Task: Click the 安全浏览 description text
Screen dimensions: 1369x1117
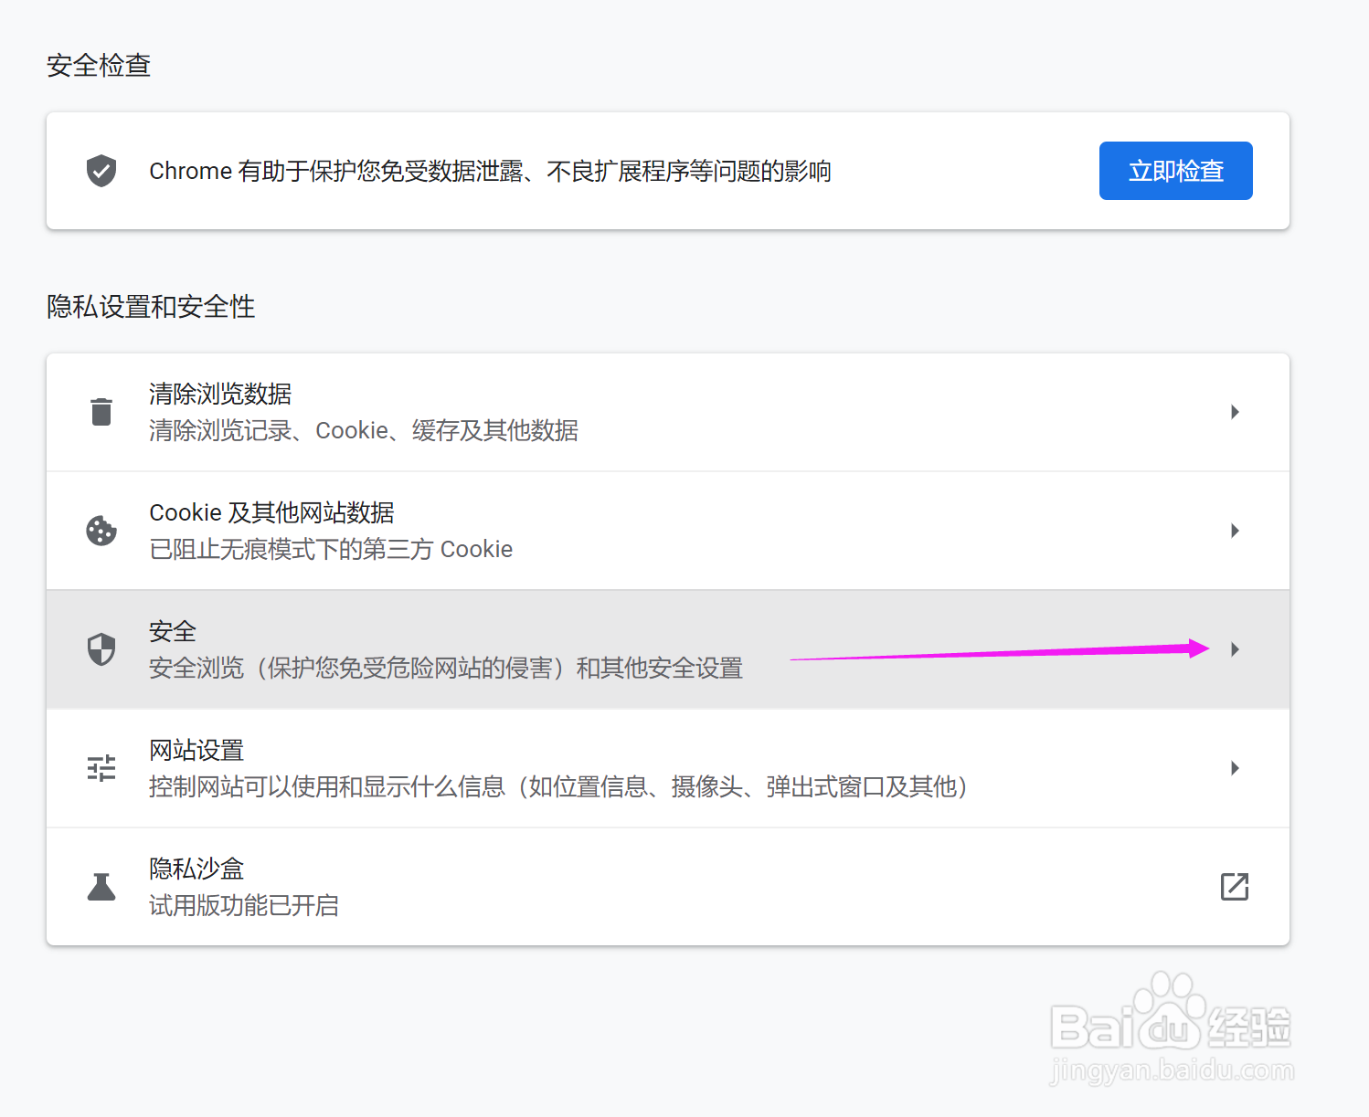Action: pyautogui.click(x=446, y=668)
